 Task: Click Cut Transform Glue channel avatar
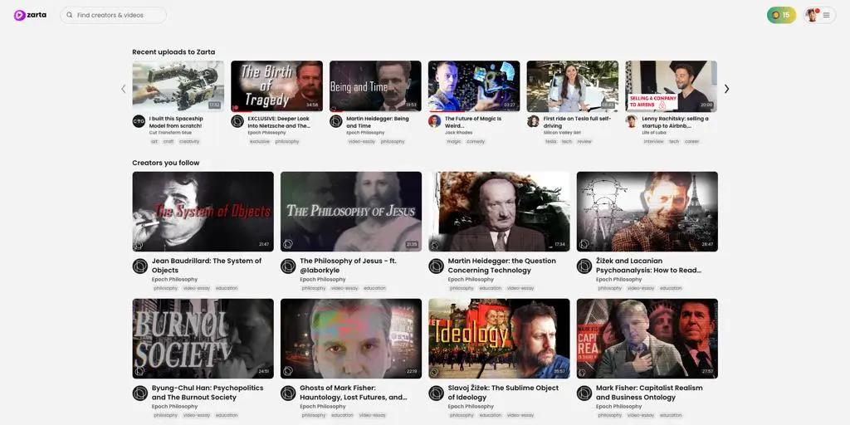click(139, 121)
